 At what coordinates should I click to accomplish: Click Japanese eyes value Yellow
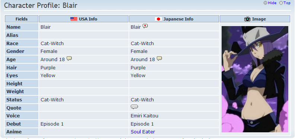tap(138, 76)
